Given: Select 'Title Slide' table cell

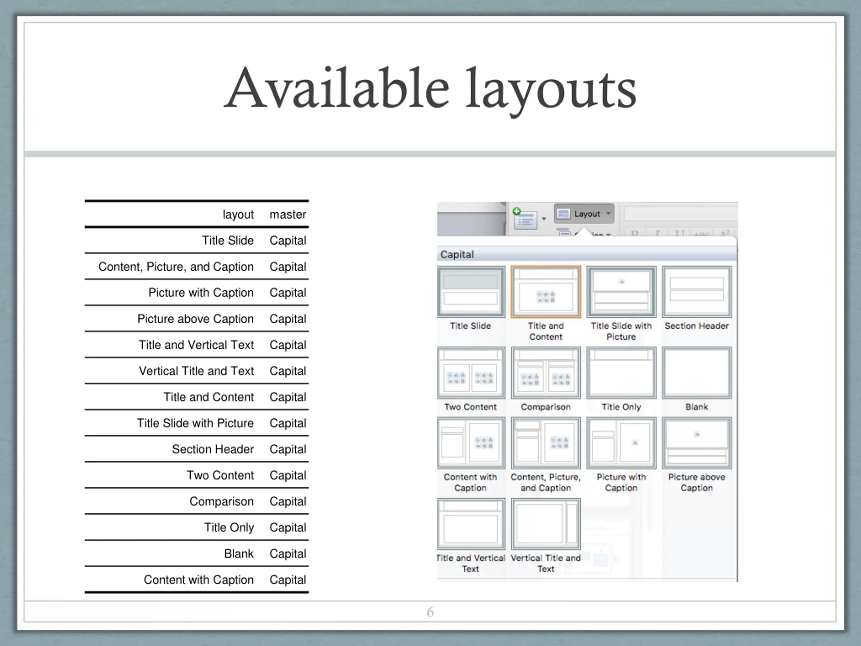Looking at the screenshot, I should pyautogui.click(x=228, y=240).
